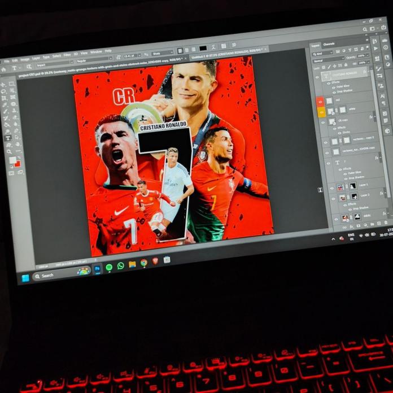
Task: Toggle visibility of the red layer
Action: coord(320,102)
